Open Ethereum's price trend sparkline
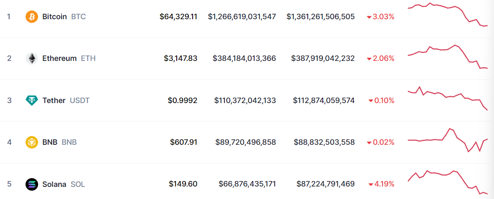The width and height of the screenshot is (494, 199). 448,57
